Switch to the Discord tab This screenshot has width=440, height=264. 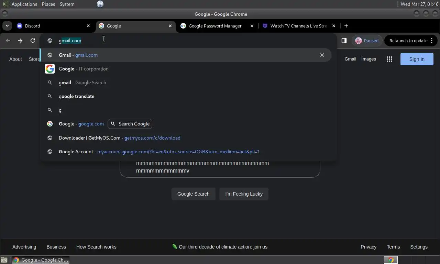tap(53, 26)
